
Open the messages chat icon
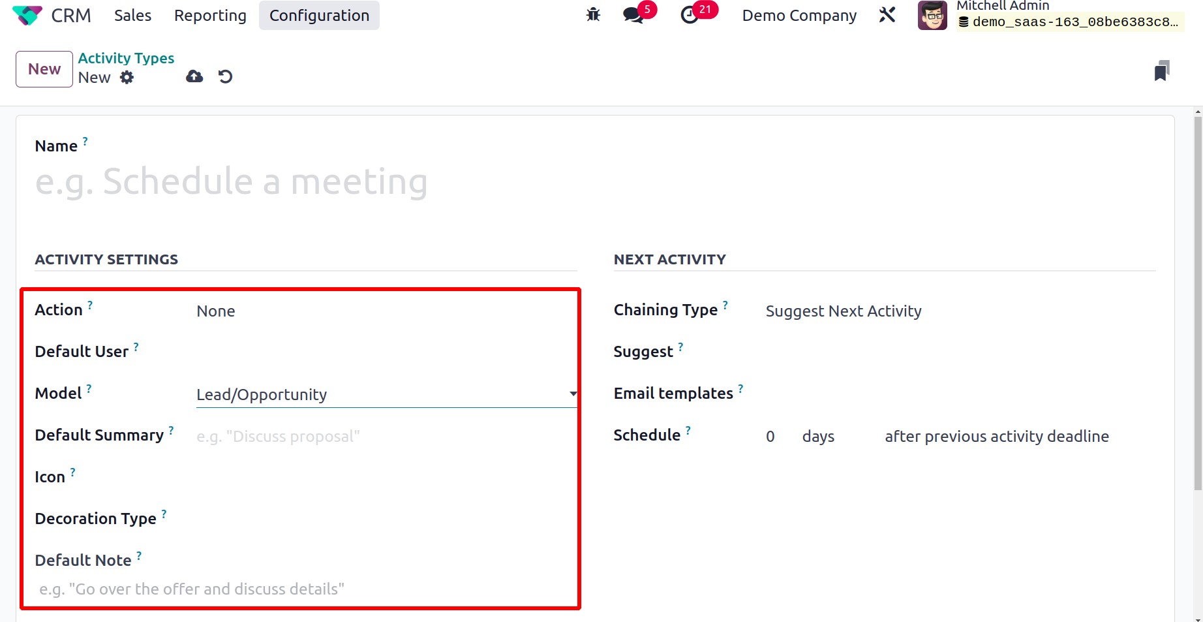(x=633, y=14)
